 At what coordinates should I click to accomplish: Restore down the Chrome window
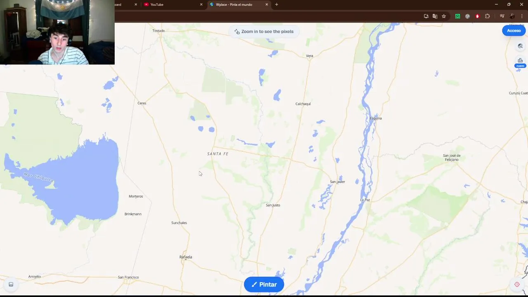tap(509, 5)
